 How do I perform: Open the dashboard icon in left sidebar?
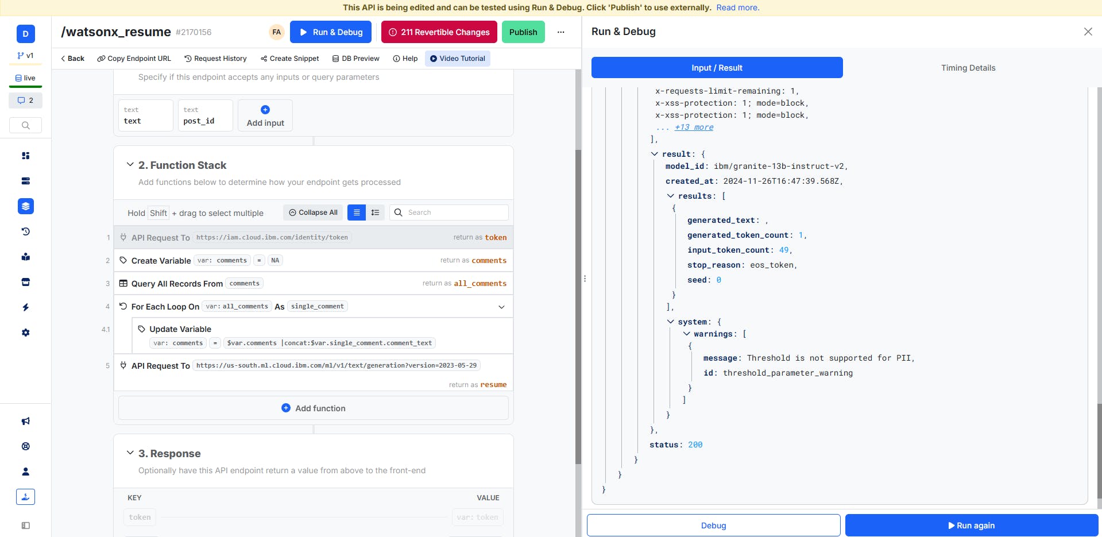tap(25, 156)
